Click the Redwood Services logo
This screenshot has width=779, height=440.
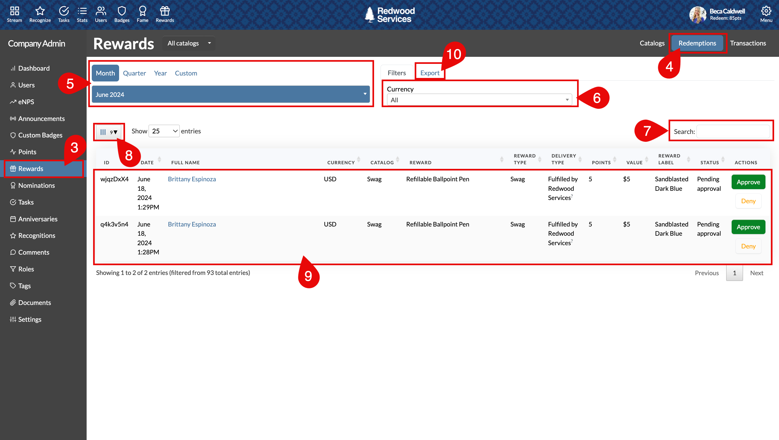coord(389,15)
